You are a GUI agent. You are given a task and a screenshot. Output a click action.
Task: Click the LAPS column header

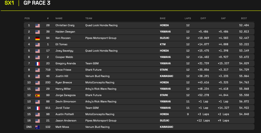(188, 18)
